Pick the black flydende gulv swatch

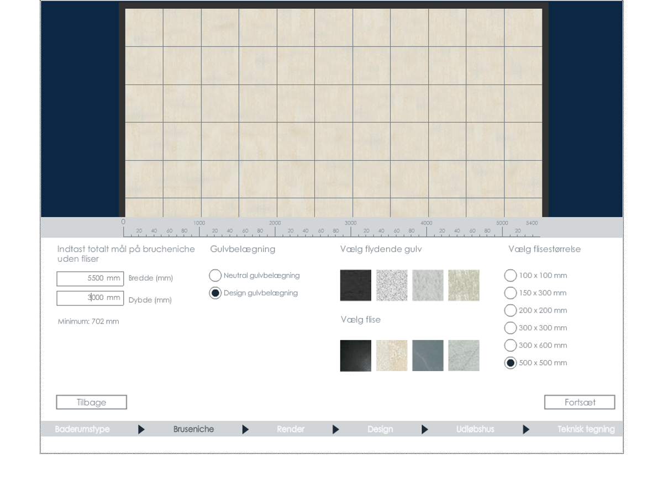[x=356, y=285]
